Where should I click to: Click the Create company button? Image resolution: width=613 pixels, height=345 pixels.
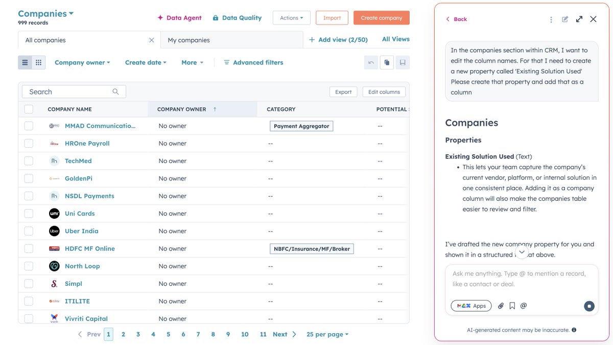(382, 18)
